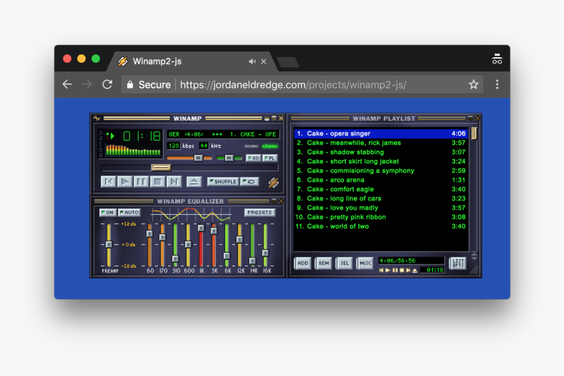Toggle the SHUFFLE button
This screenshot has width=564, height=376.
coord(223,181)
